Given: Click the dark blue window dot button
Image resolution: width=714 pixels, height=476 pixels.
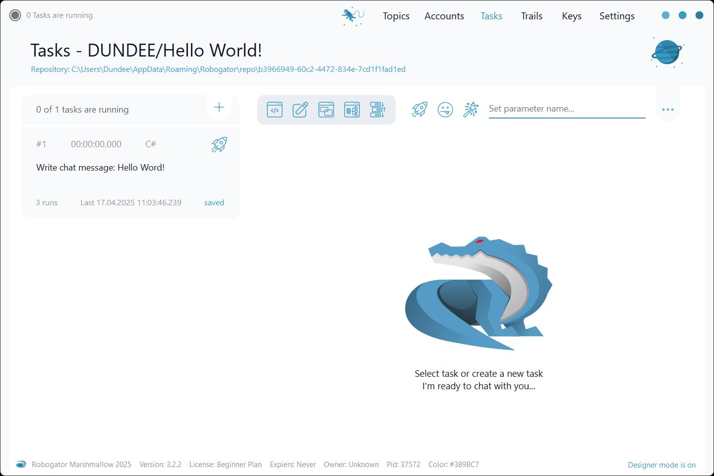Looking at the screenshot, I should (x=700, y=15).
